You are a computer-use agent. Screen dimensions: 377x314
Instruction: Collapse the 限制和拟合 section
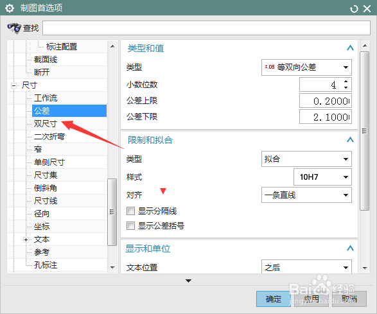coord(350,139)
